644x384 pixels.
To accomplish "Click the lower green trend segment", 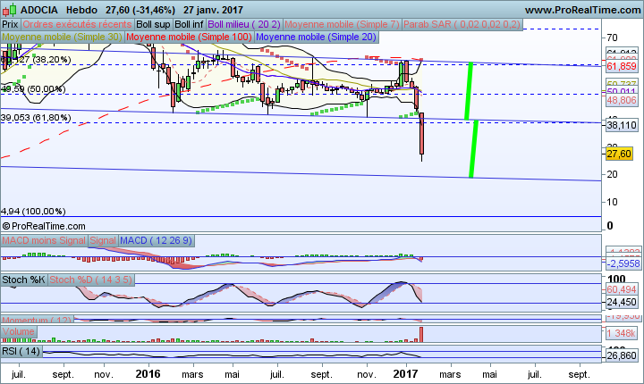I will click(x=473, y=149).
